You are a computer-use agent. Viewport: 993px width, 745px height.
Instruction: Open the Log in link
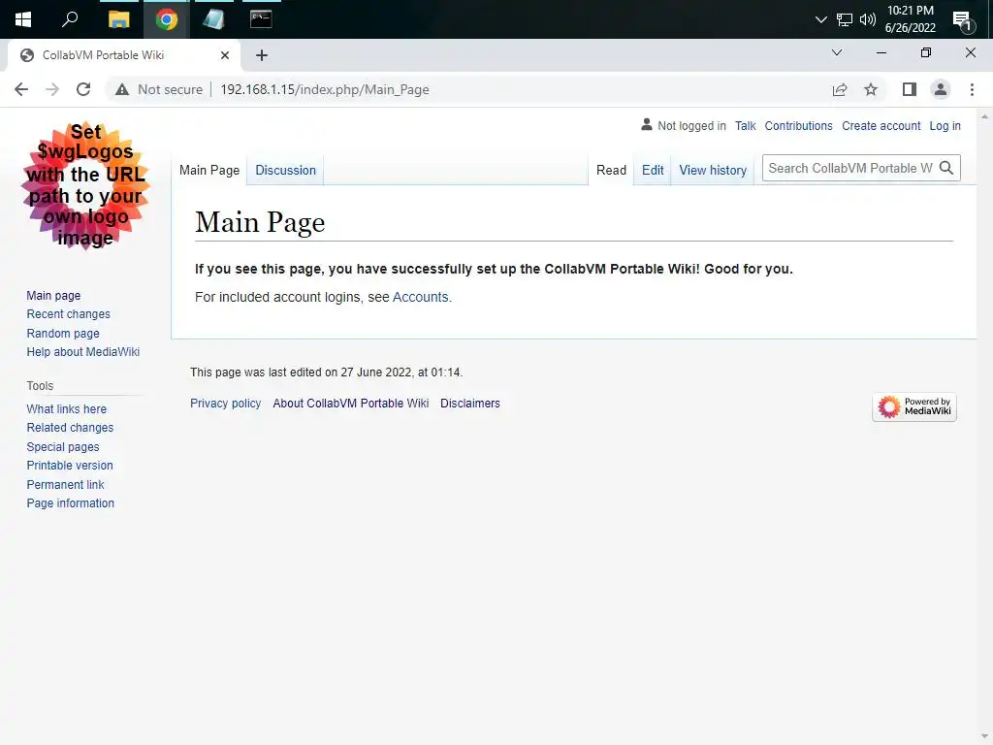(945, 125)
